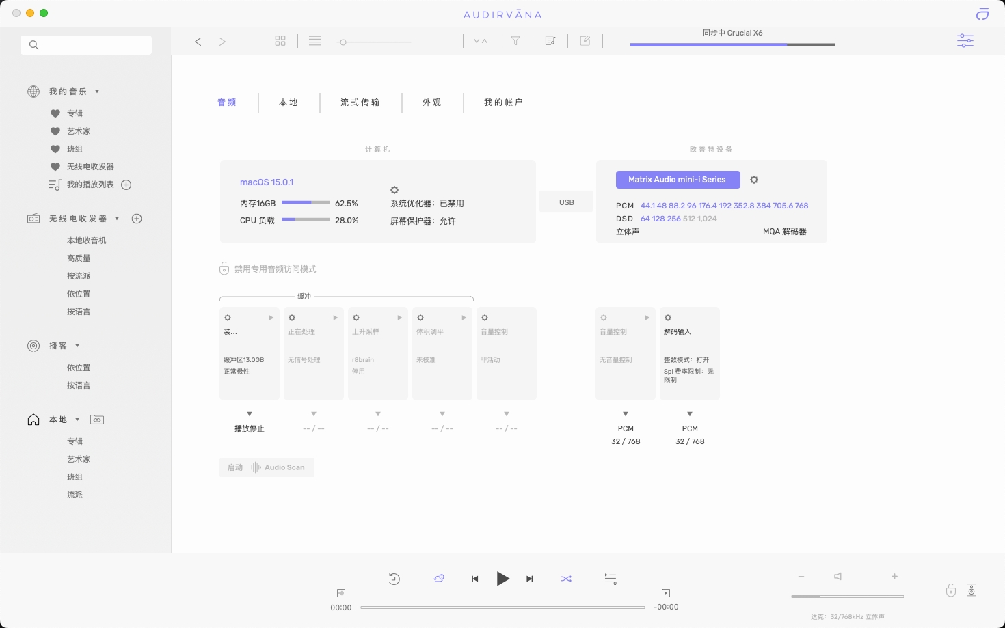Open the sort order icon
1005x628 pixels.
[x=481, y=41]
